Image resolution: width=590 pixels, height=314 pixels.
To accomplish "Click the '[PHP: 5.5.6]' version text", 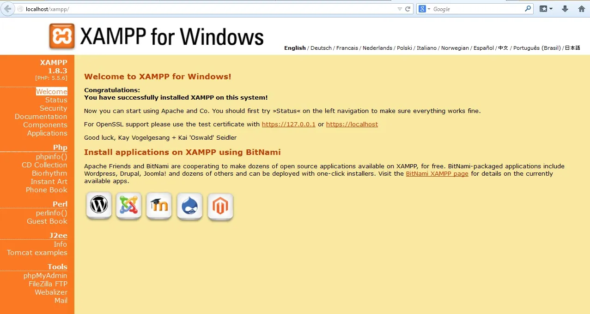I will [x=51, y=78].
